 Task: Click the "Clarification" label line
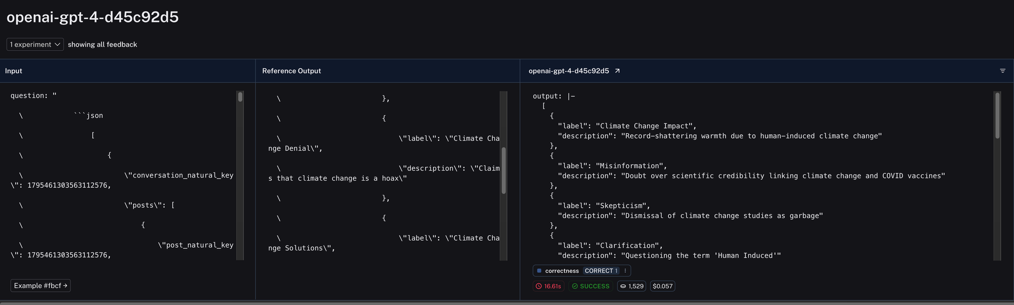coord(610,246)
